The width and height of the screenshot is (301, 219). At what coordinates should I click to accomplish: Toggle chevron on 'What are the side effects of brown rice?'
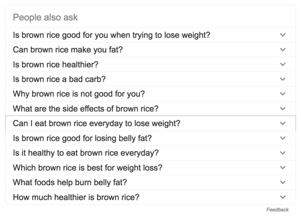282,108
